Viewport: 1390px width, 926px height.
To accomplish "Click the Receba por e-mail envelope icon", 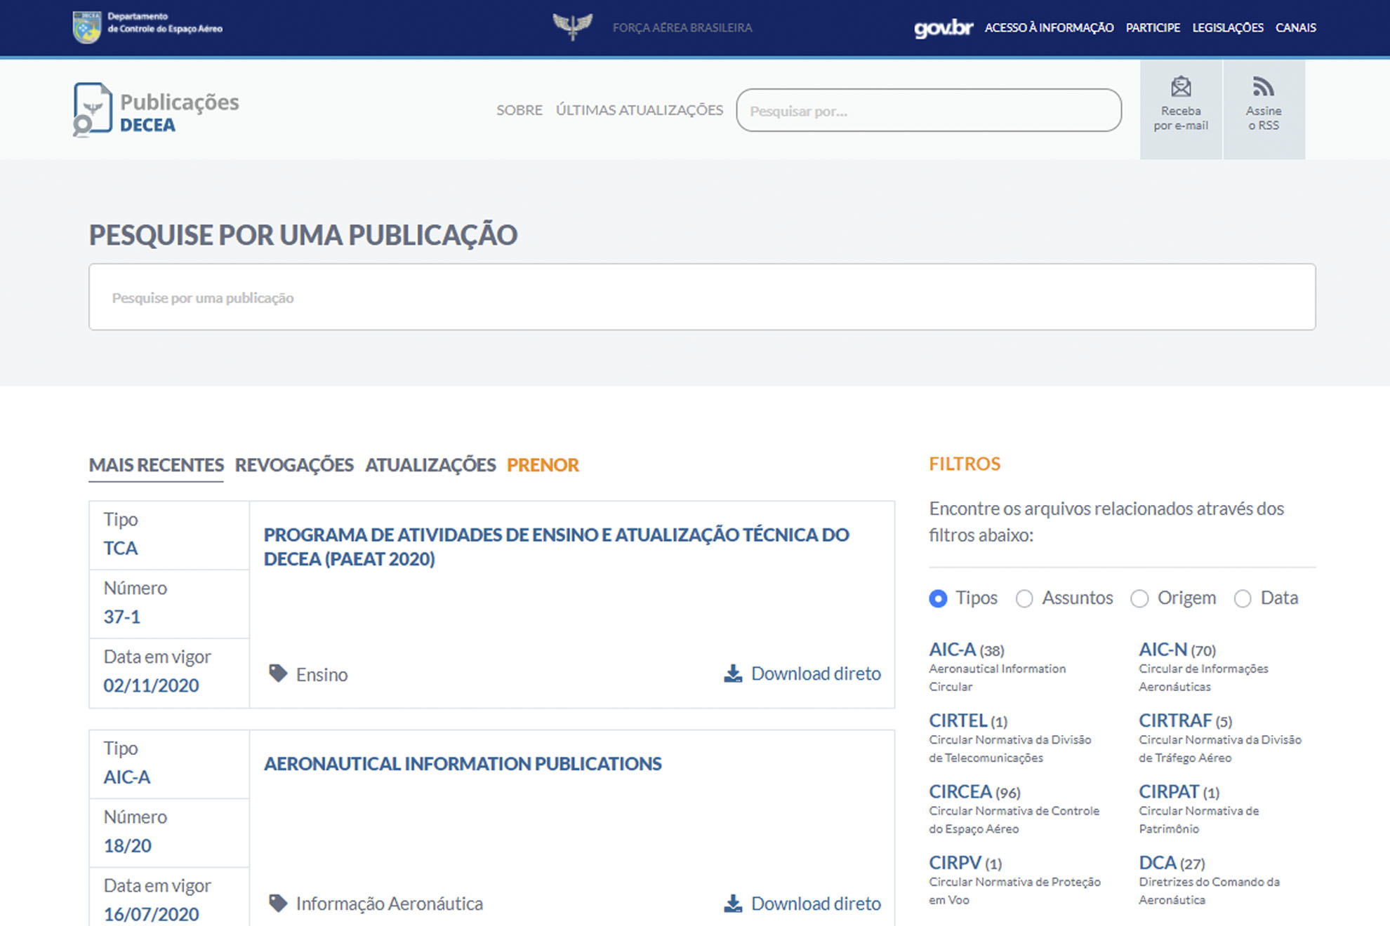I will pos(1181,86).
